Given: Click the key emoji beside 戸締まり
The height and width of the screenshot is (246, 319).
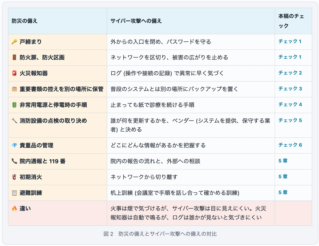Looking at the screenshot, I should tap(14, 42).
